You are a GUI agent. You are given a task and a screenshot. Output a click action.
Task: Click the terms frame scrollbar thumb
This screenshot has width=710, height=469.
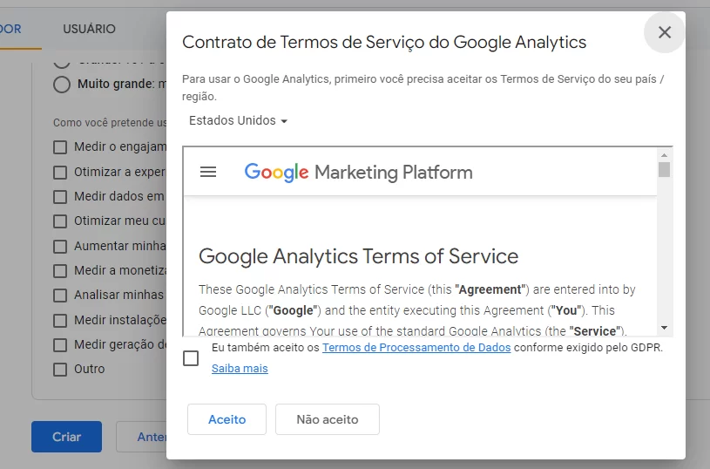[665, 169]
